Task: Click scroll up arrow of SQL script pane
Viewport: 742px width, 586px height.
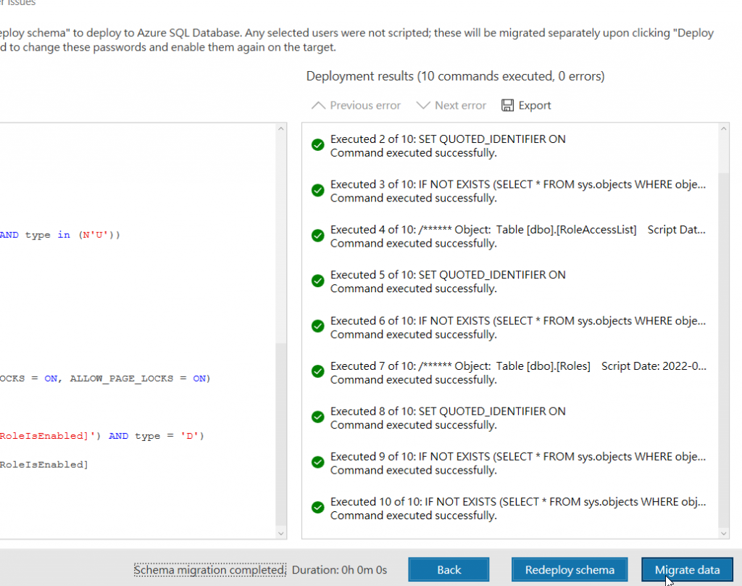Action: 280,129
